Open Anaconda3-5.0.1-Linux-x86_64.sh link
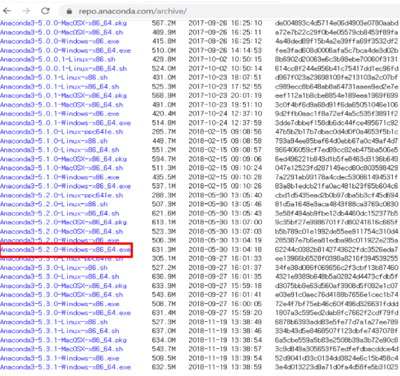This screenshot has width=400, height=376. (59, 87)
